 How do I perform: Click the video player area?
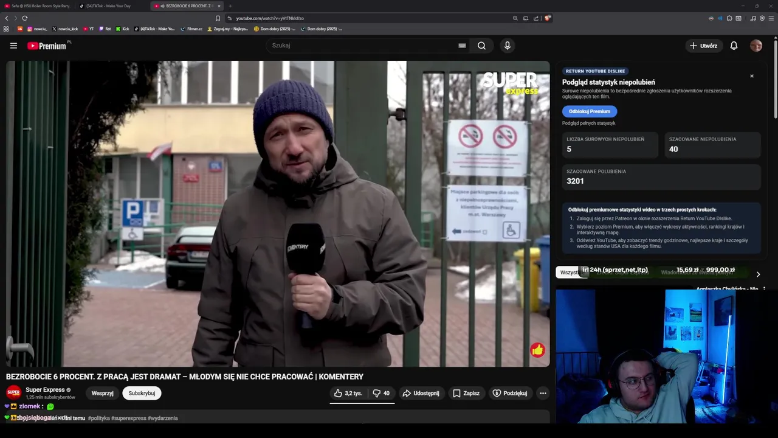point(278,214)
